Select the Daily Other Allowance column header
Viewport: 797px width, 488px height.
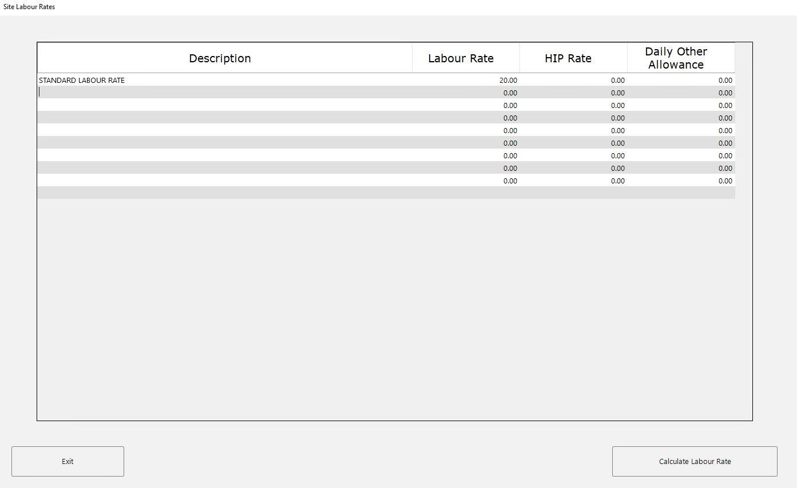tap(676, 58)
